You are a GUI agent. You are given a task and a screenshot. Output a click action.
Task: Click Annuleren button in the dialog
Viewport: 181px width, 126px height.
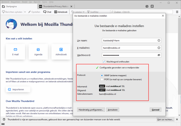[x=113, y=110]
